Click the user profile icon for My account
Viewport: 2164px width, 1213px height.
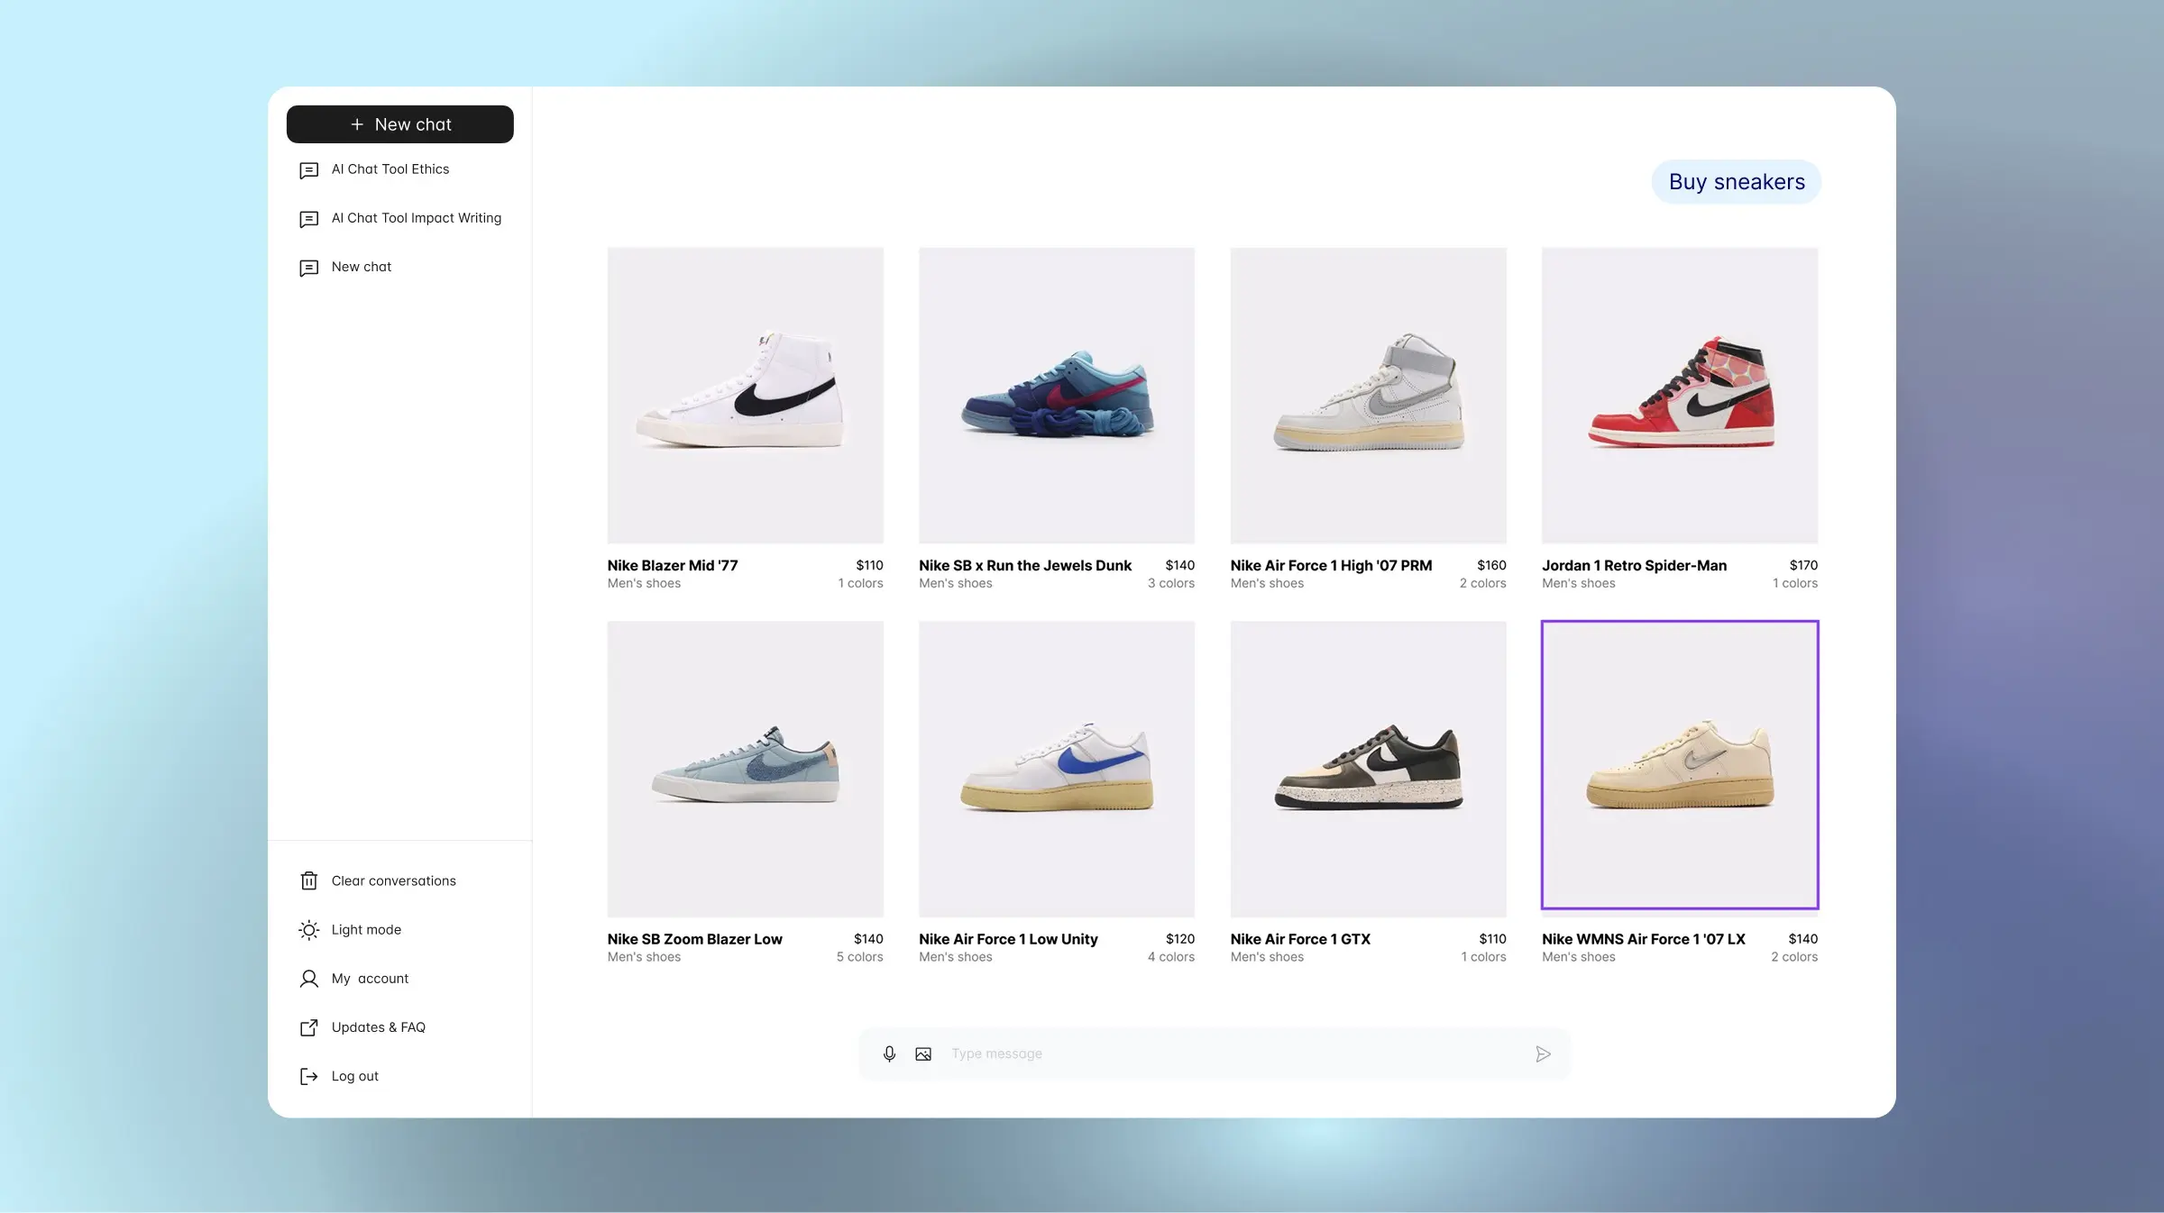(x=308, y=978)
